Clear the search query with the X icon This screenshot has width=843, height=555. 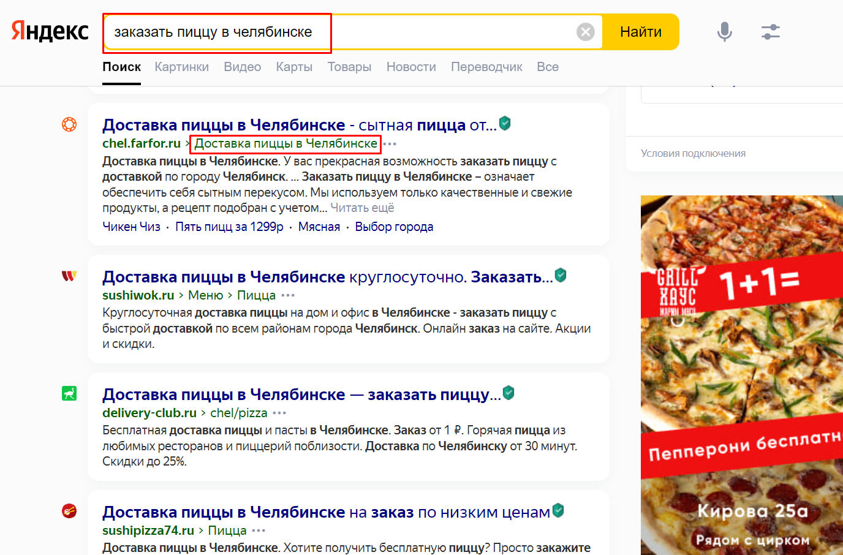click(586, 32)
